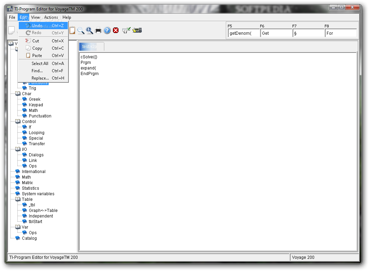Switch to the test.v2p tab

coord(91,47)
